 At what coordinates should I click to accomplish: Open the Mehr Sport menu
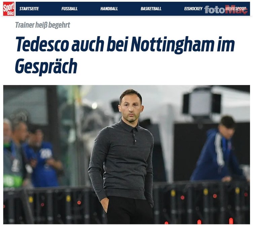[x=236, y=9]
